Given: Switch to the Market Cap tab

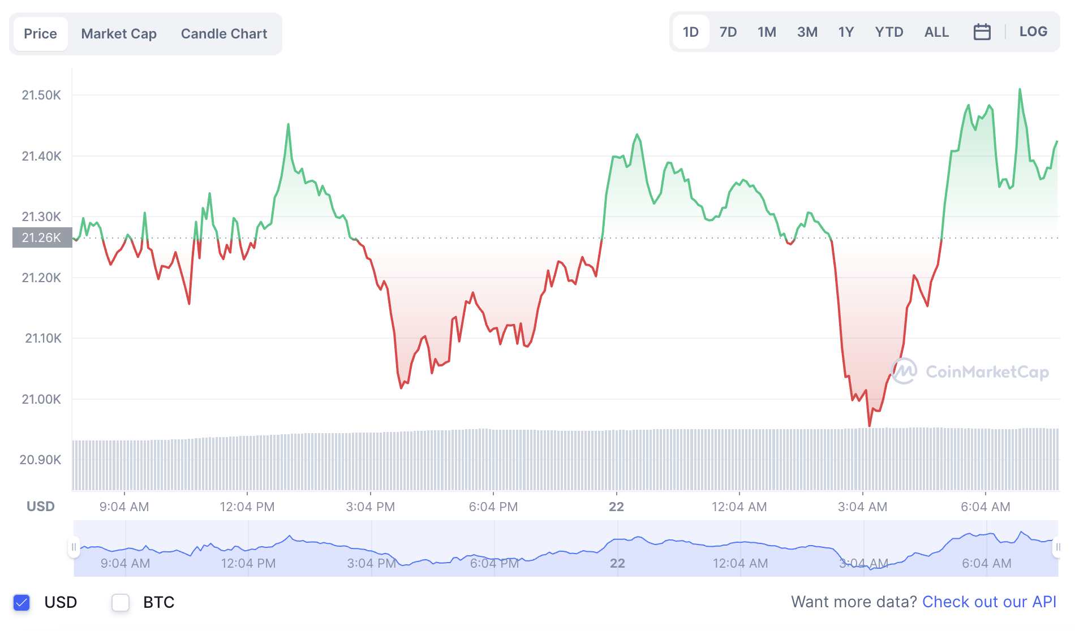Looking at the screenshot, I should point(118,33).
